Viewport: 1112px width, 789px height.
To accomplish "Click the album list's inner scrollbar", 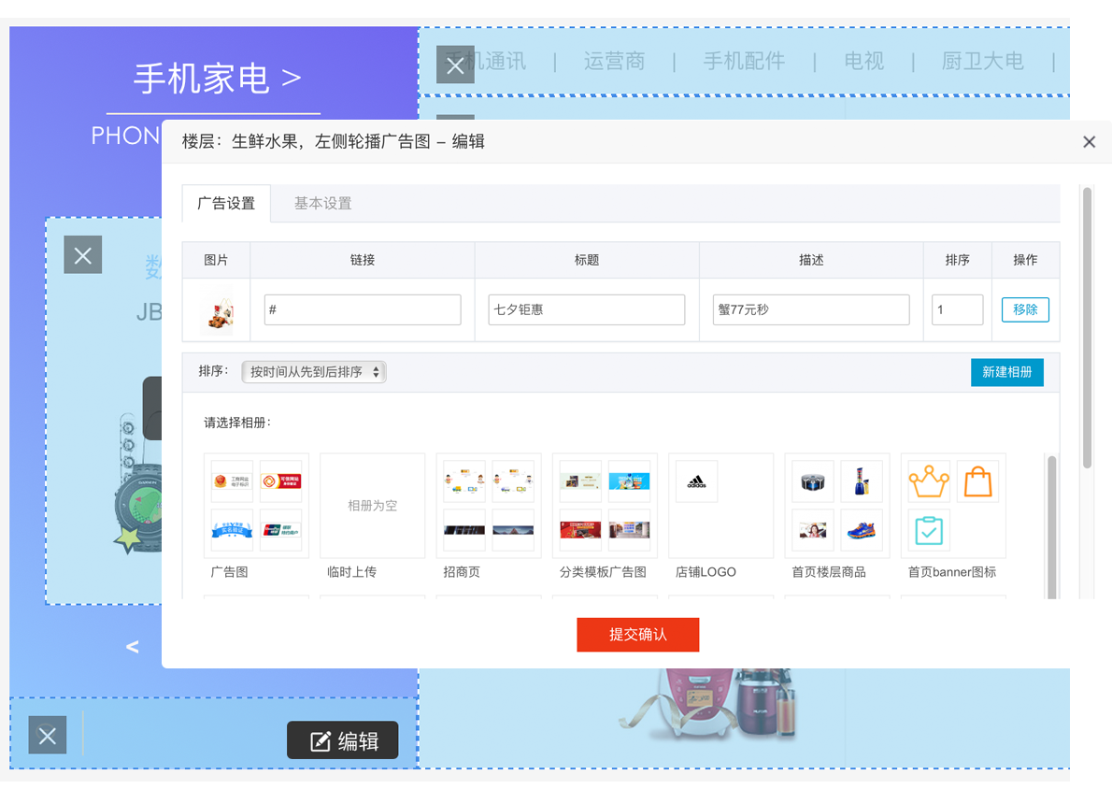I will point(1051,526).
